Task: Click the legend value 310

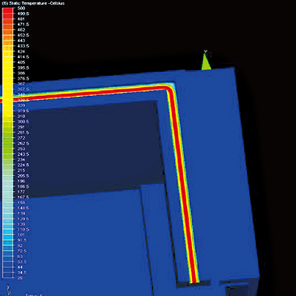Action: pos(21,116)
